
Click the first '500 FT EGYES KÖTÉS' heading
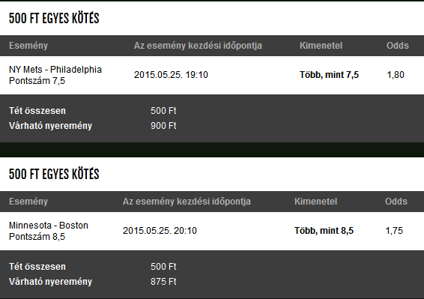(x=54, y=19)
